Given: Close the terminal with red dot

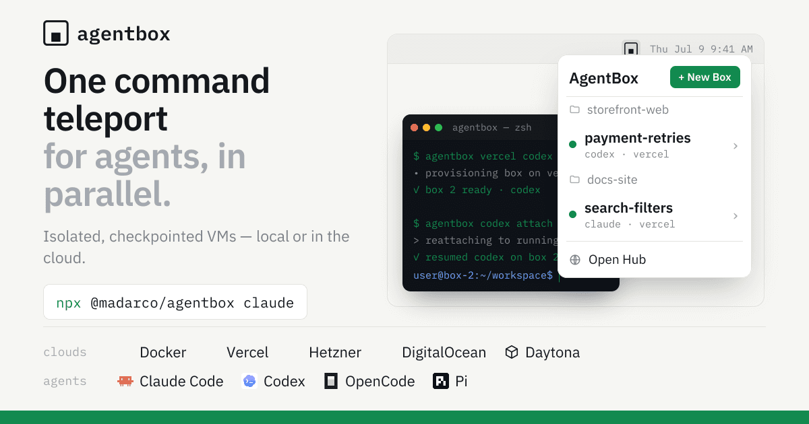Looking at the screenshot, I should [x=415, y=127].
